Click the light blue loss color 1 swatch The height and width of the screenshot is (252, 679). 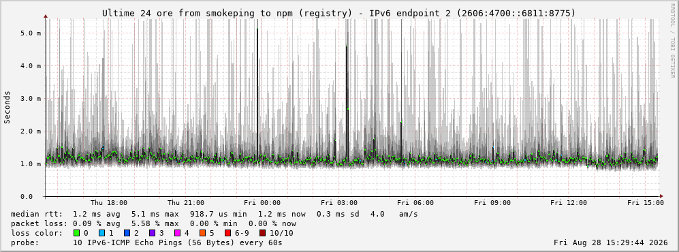click(x=101, y=233)
